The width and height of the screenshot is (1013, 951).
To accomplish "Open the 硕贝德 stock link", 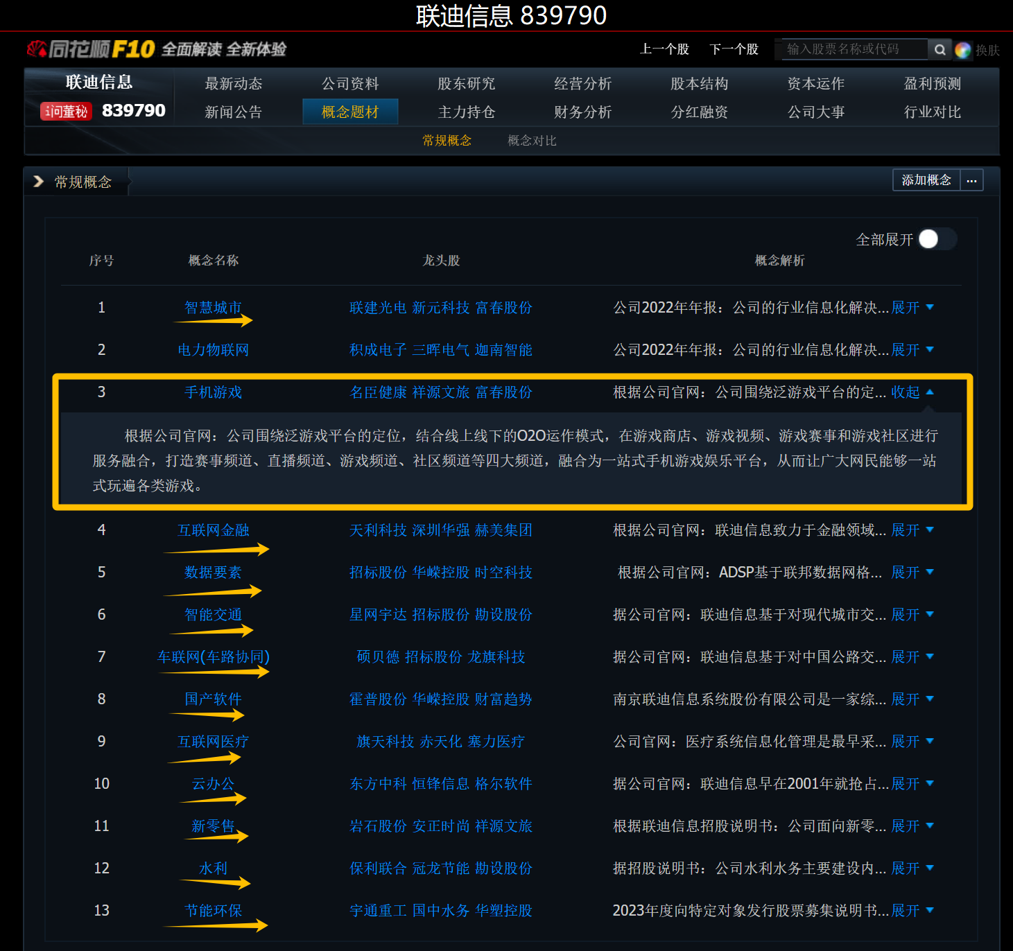I will pyautogui.click(x=378, y=657).
